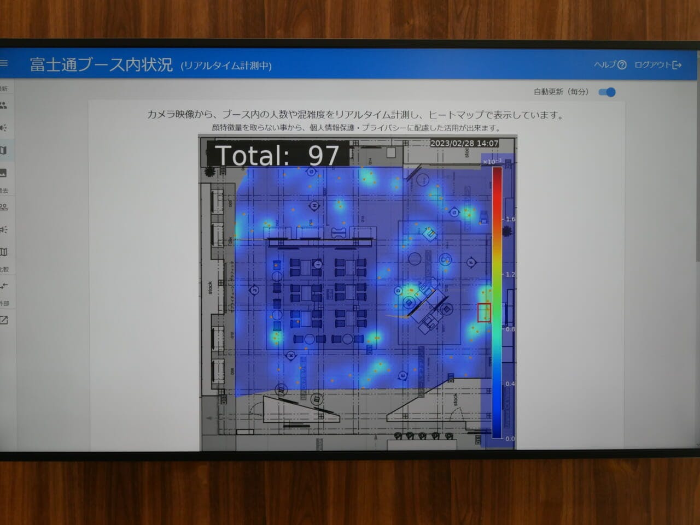This screenshot has height=525, width=700.
Task: Toggle the 自動更新 (毎分) switch
Action: coord(607,92)
